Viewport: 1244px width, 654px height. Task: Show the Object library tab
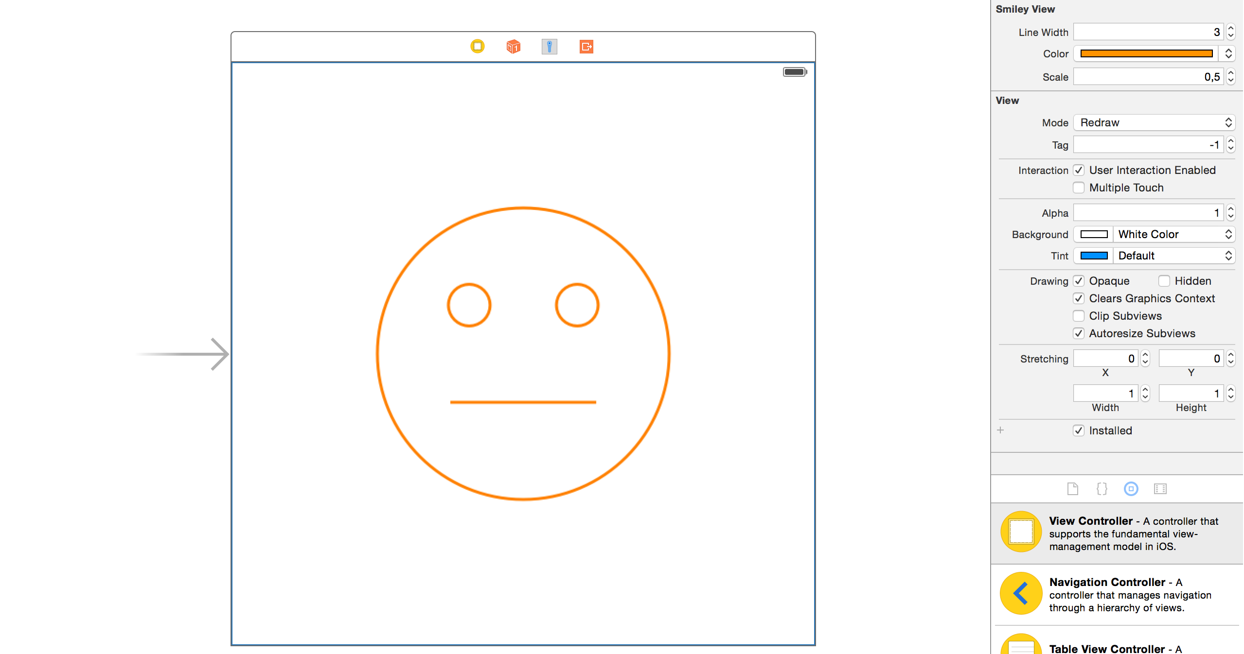coord(1131,489)
